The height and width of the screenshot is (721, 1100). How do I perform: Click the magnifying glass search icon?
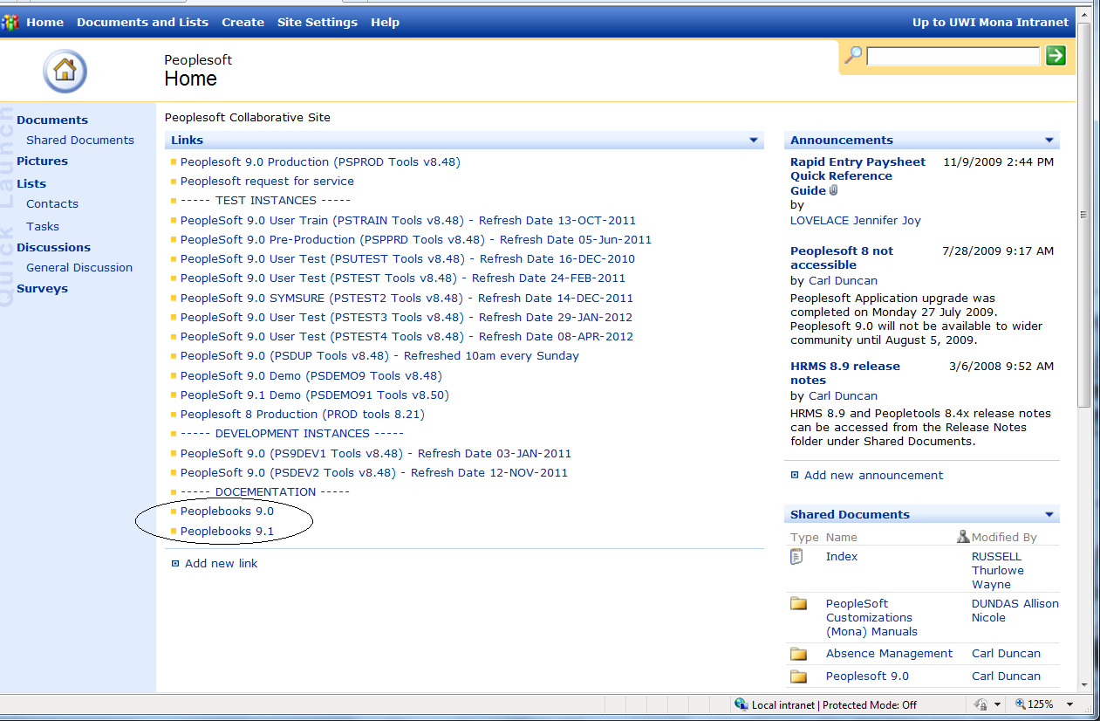click(854, 55)
